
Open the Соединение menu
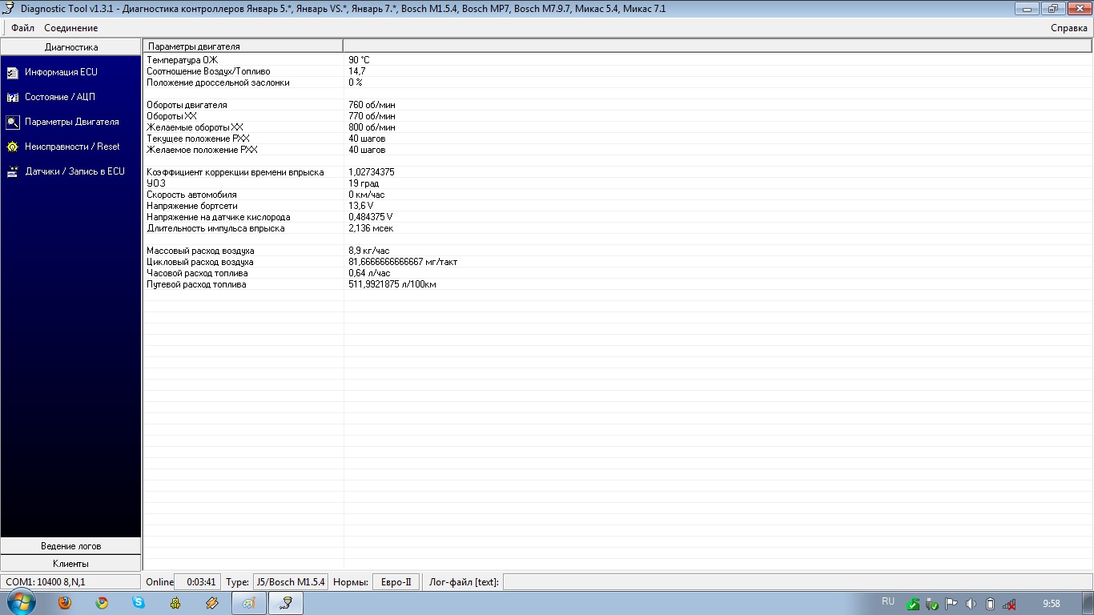71,28
